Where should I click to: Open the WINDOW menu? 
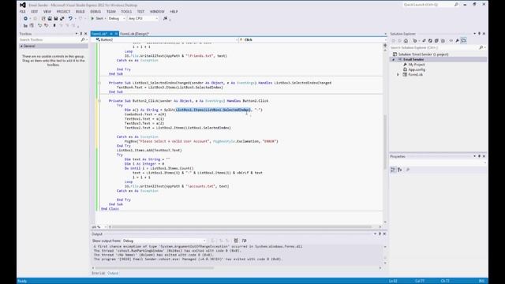pos(157,12)
